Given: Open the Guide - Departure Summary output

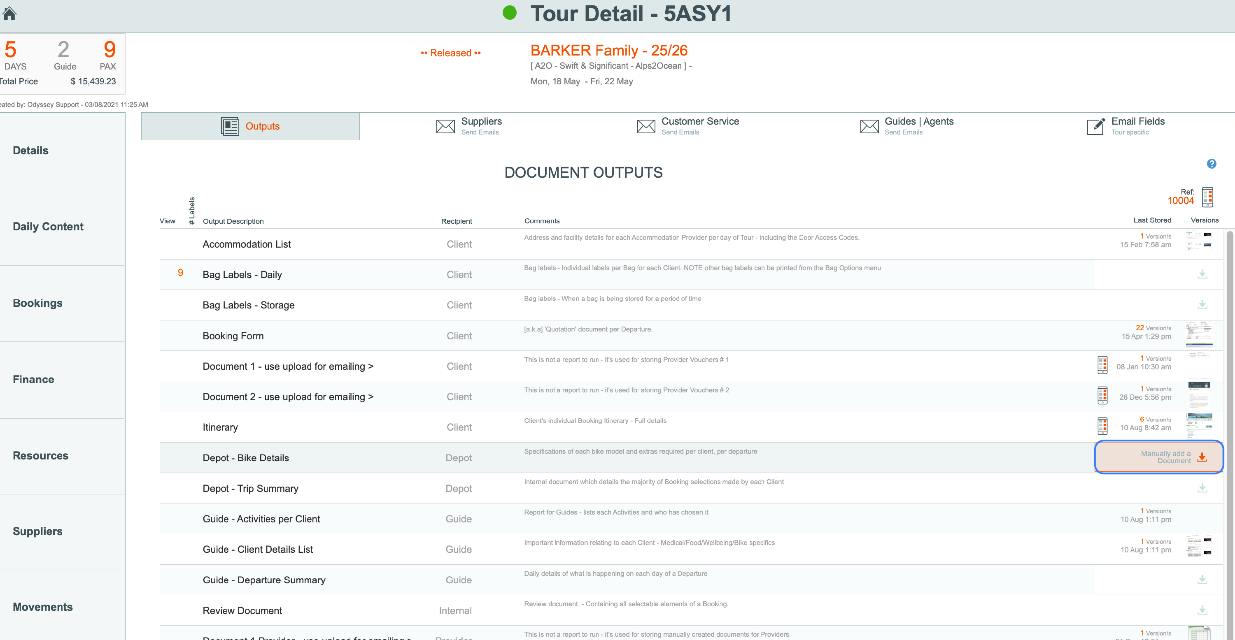Looking at the screenshot, I should (x=264, y=580).
